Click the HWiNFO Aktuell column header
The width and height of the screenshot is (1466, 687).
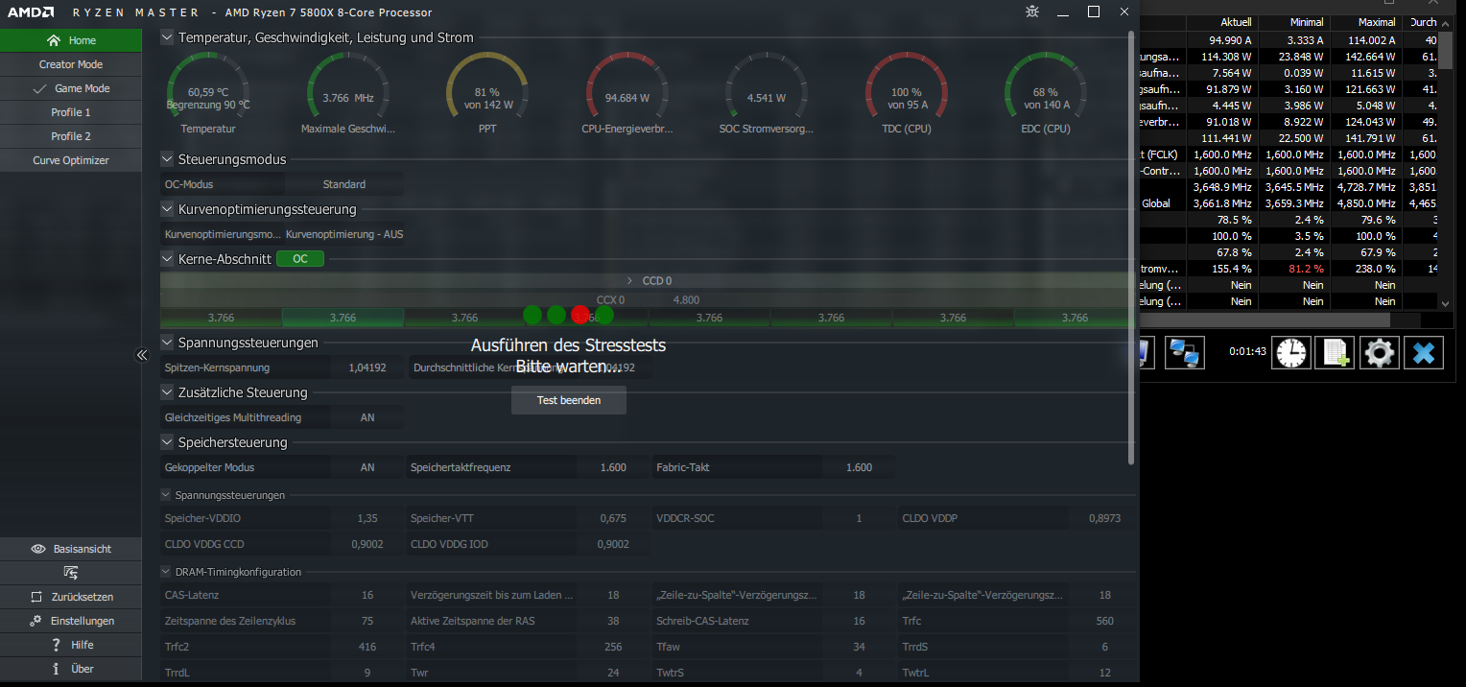pyautogui.click(x=1222, y=22)
